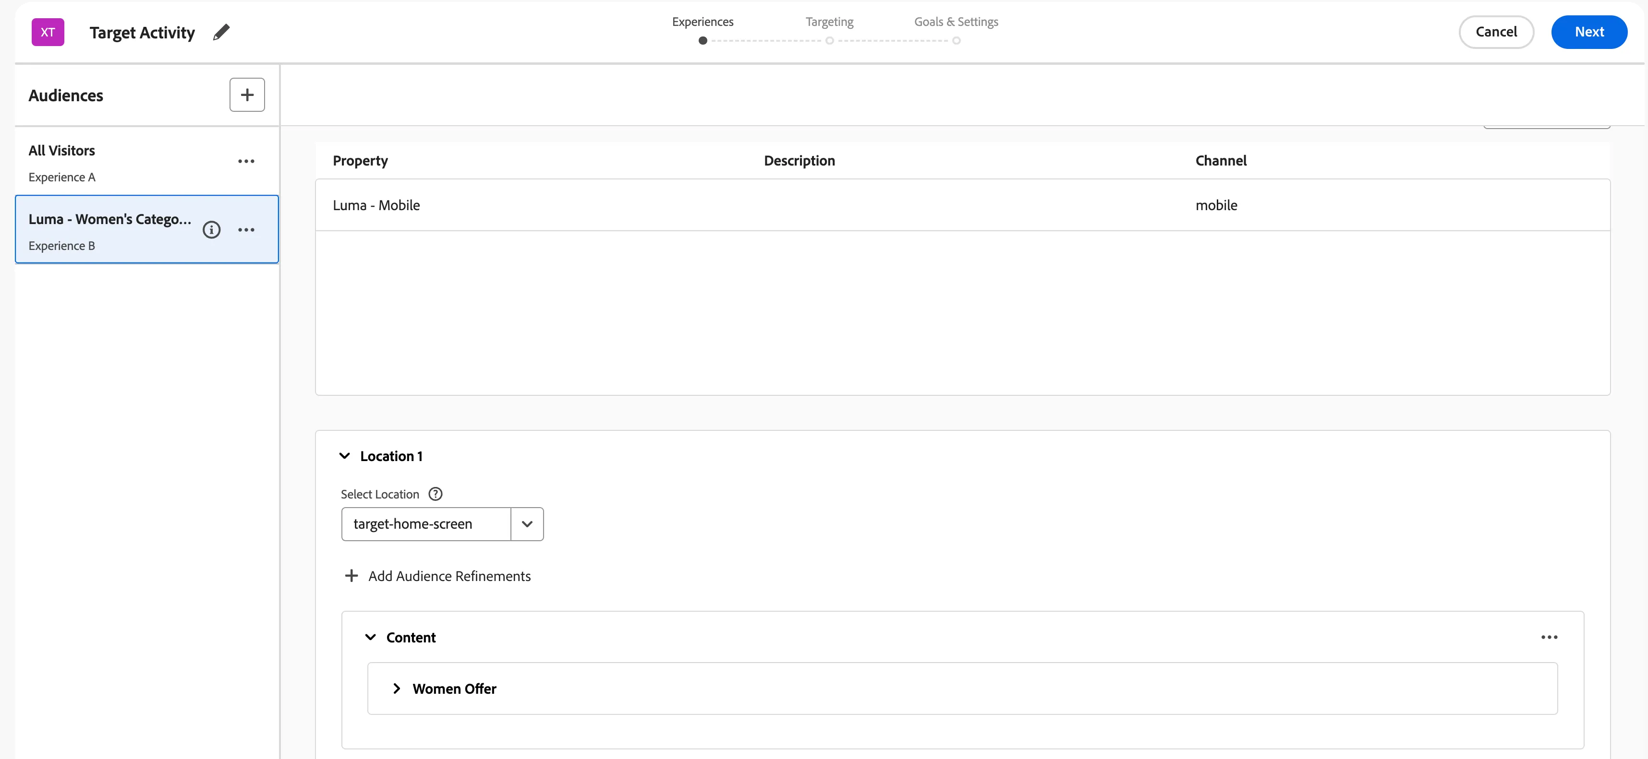Click the Targeting step progress dot
The width and height of the screenshot is (1648, 759).
(829, 41)
